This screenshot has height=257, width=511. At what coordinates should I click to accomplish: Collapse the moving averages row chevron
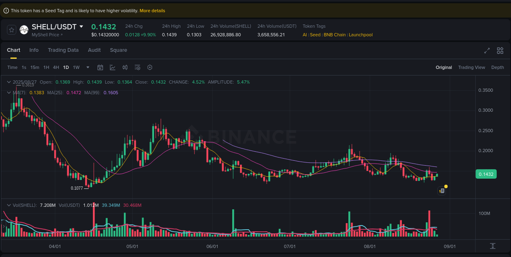coord(8,93)
